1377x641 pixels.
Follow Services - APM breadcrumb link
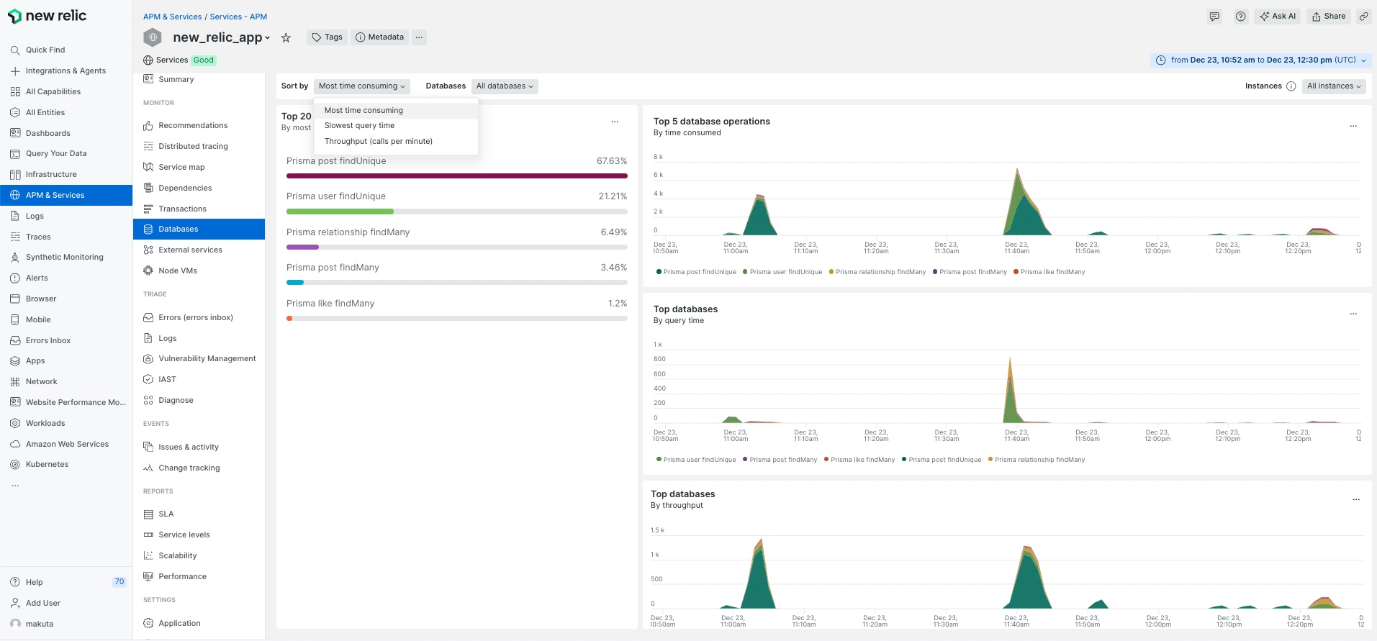(x=238, y=17)
